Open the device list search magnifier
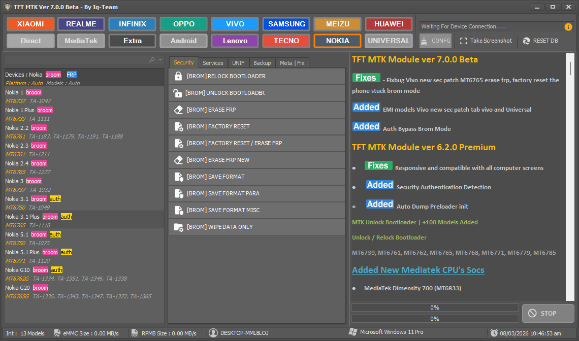The width and height of the screenshot is (579, 341). (151, 59)
